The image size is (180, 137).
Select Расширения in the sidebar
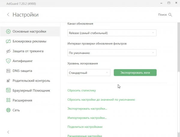point(30,100)
